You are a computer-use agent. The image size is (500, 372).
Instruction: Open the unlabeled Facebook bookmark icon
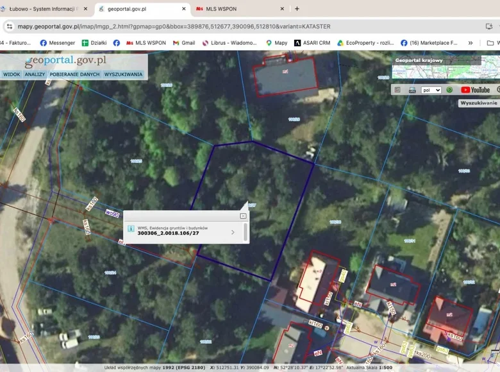117,43
